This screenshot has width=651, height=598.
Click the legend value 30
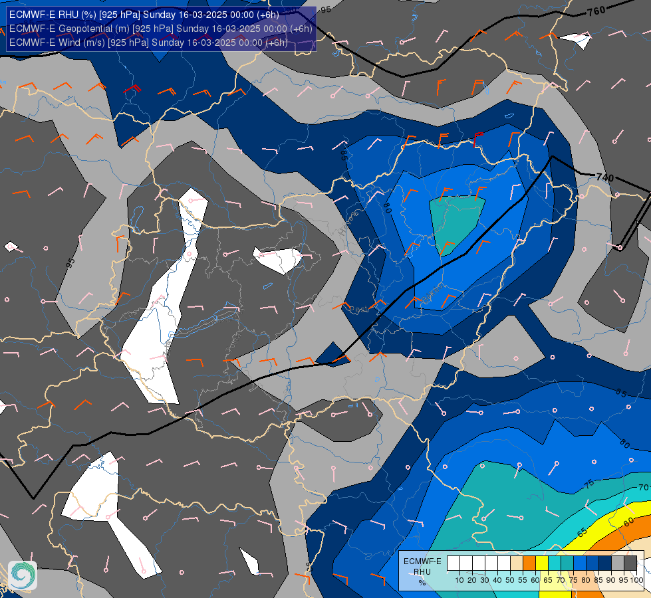pyautogui.click(x=485, y=580)
